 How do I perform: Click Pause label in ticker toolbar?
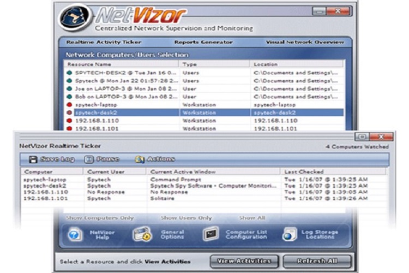point(108,159)
